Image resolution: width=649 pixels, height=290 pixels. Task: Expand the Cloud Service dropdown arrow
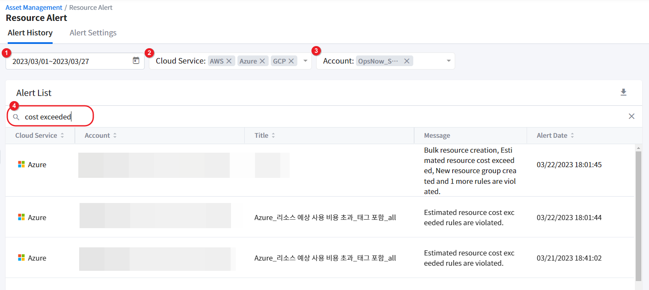pos(305,61)
